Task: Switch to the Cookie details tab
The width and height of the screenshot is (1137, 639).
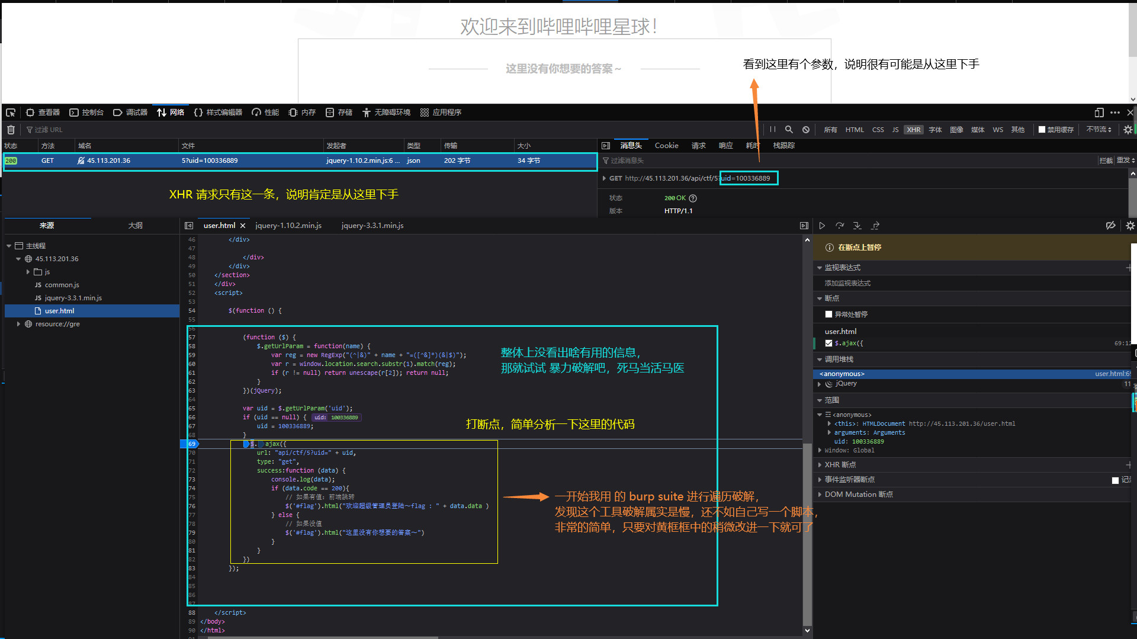Action: pyautogui.click(x=666, y=146)
